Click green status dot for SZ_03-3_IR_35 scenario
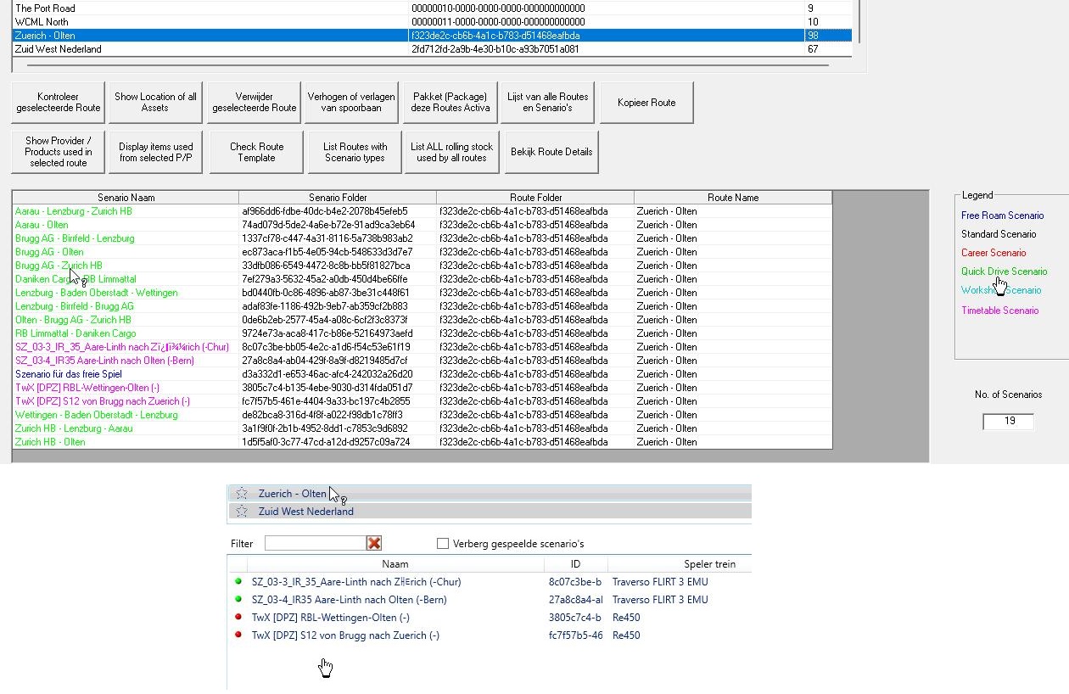This screenshot has width=1069, height=694. 239,582
